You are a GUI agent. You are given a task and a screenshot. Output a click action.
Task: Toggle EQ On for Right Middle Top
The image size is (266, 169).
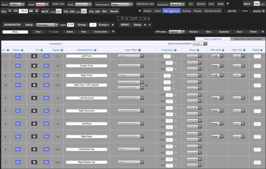point(46,162)
